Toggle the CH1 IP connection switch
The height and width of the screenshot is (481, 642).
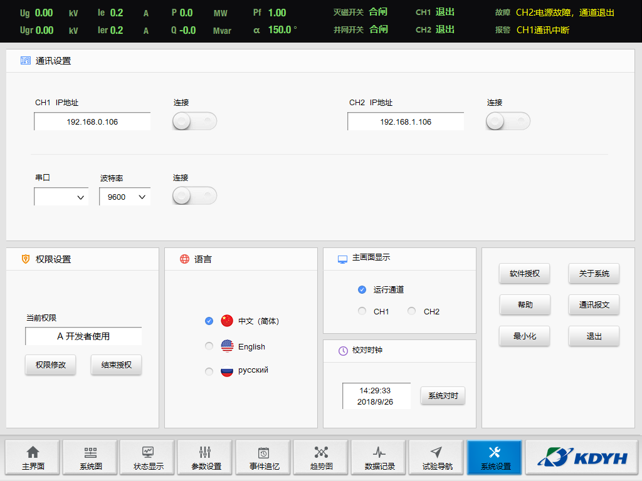[x=194, y=122]
